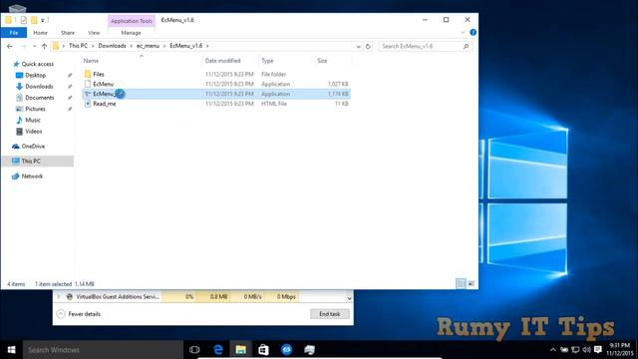This screenshot has height=359, width=638.
Task: Sort by the Name column header
Action: 91,61
